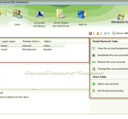Click the Inactive status cell
128x119 pixels.
click(x=48, y=50)
